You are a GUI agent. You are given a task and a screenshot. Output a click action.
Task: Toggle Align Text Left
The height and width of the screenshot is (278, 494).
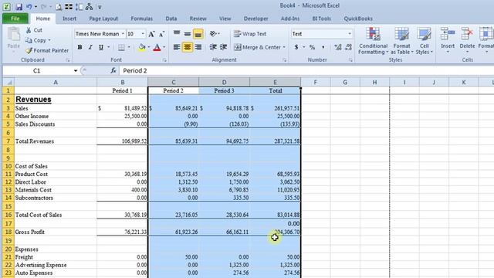[x=177, y=47]
